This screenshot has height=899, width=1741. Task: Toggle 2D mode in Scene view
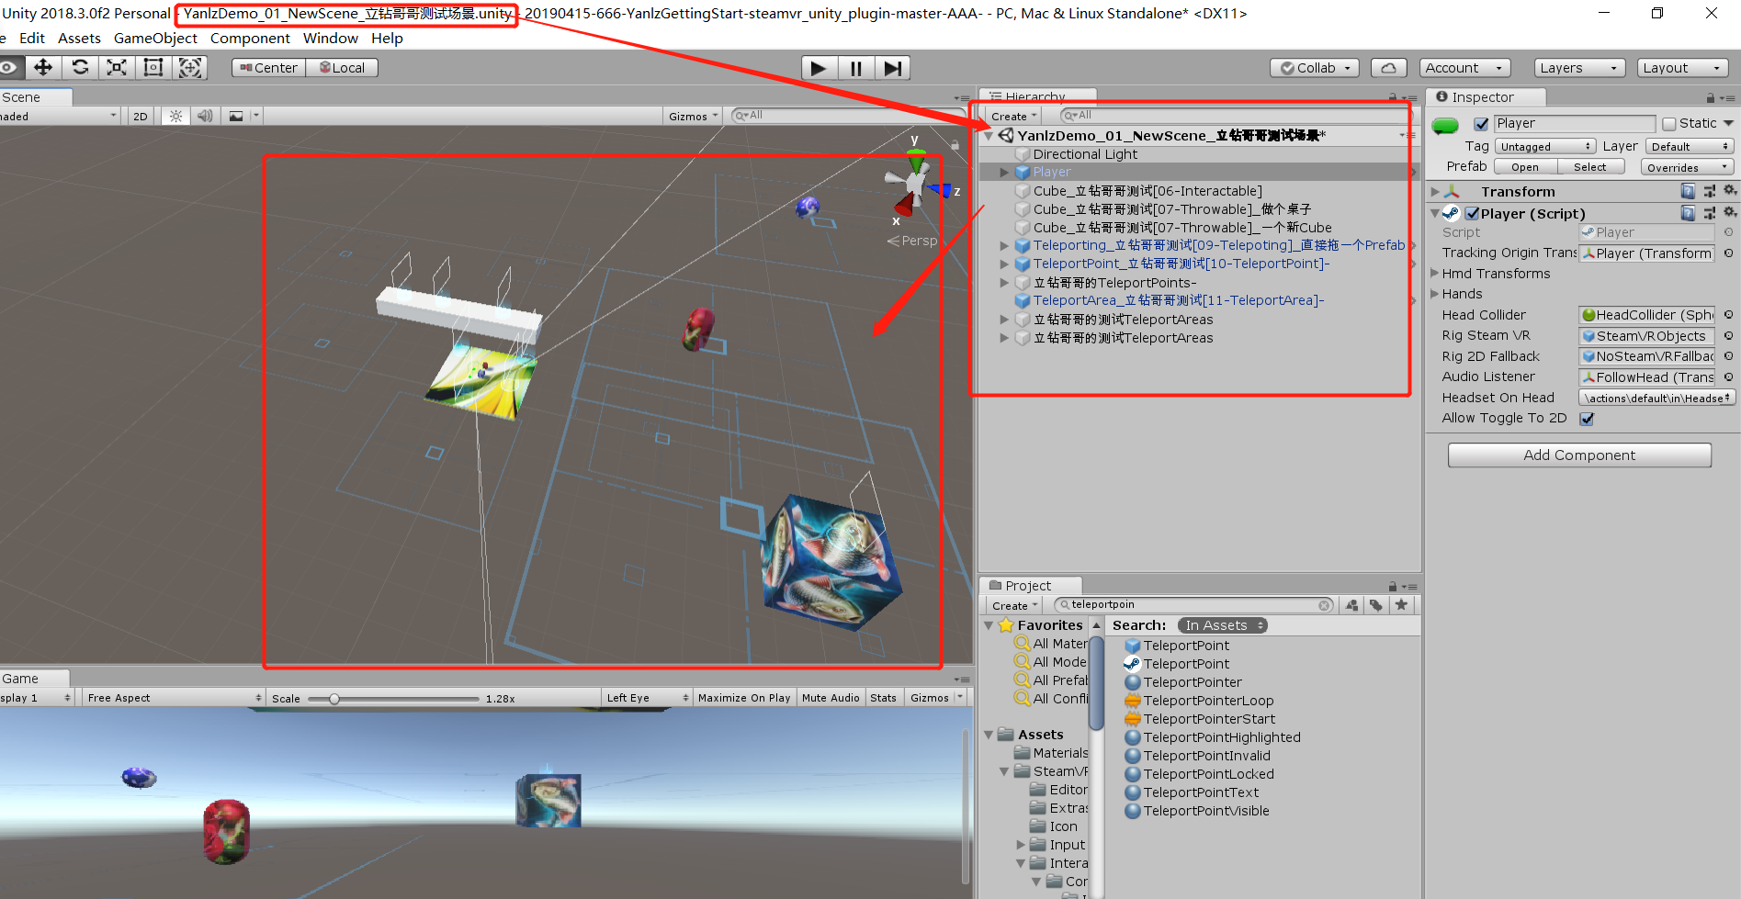(140, 115)
